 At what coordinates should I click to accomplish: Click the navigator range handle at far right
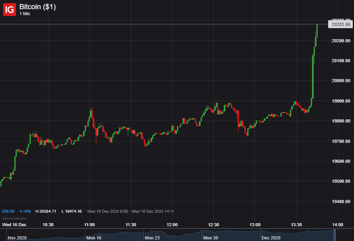click(335, 235)
